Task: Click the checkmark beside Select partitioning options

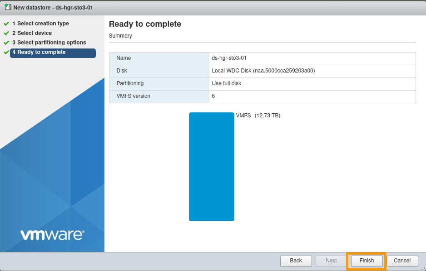Action: click(x=6, y=42)
